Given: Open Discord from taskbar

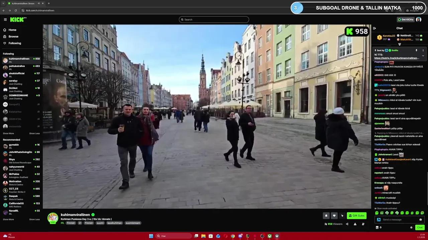Looking at the screenshot, I should pos(240,236).
